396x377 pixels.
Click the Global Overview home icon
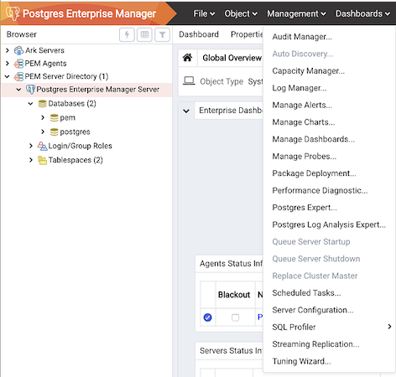point(187,58)
